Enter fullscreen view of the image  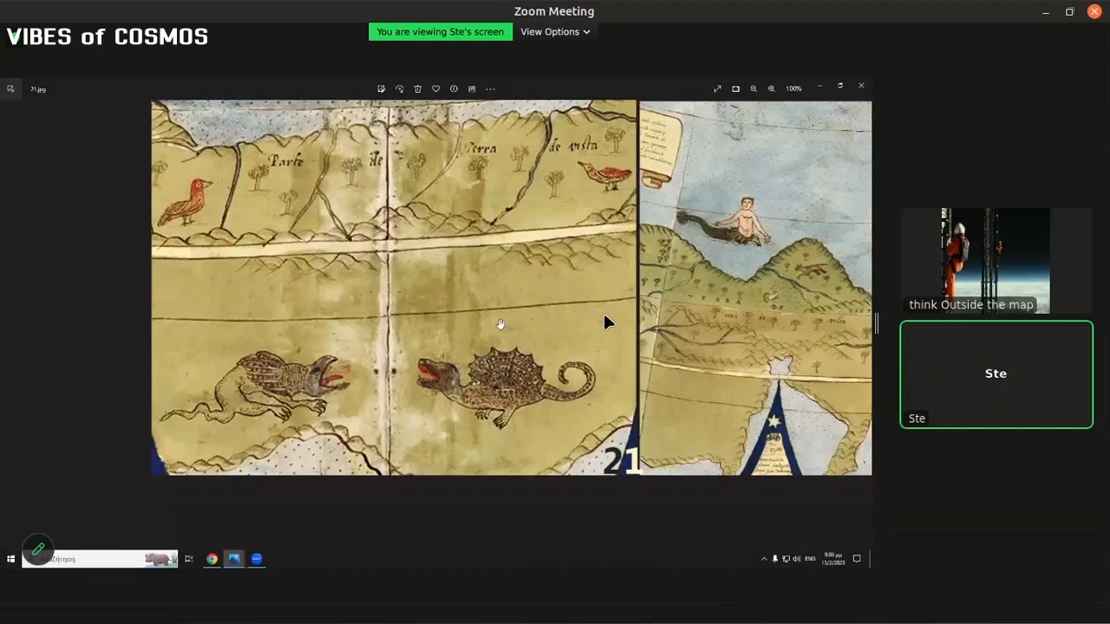717,88
